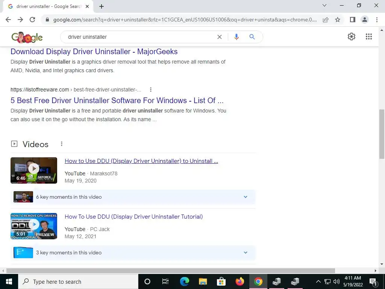This screenshot has width=385, height=289.
Task: Click the scroll down arrow
Action: [x=382, y=265]
